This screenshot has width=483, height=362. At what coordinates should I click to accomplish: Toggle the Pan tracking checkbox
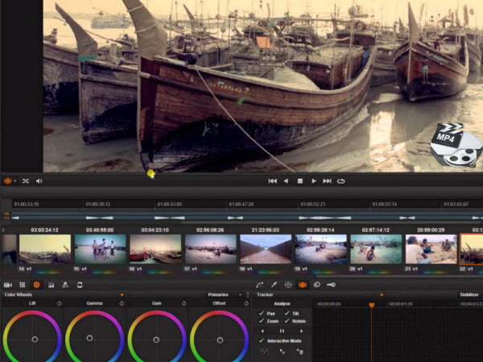[262, 313]
